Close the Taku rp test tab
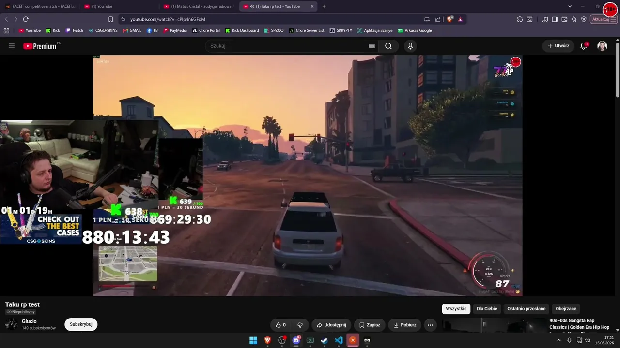Screen dimensions: 620x348 (x=312, y=6)
